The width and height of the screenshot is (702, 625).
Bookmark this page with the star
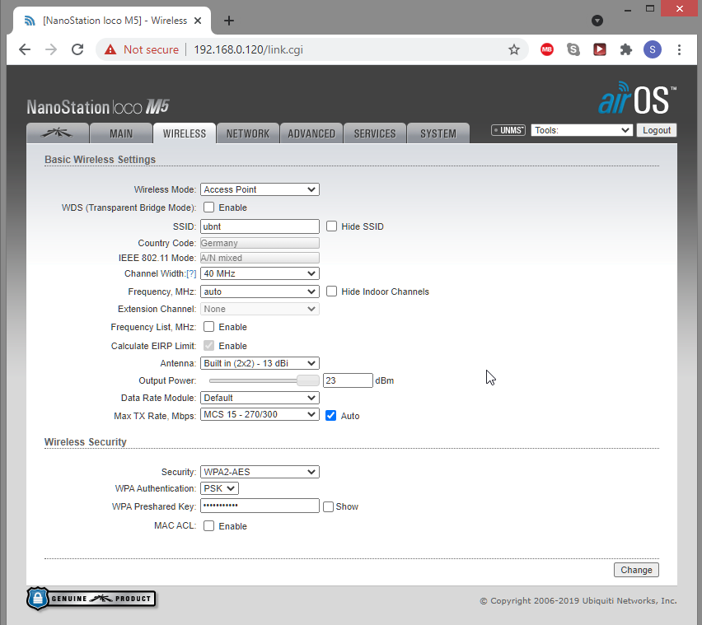tap(514, 49)
